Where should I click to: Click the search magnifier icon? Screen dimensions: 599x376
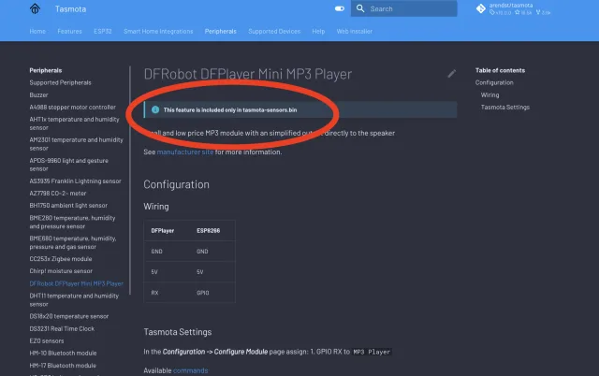point(360,8)
